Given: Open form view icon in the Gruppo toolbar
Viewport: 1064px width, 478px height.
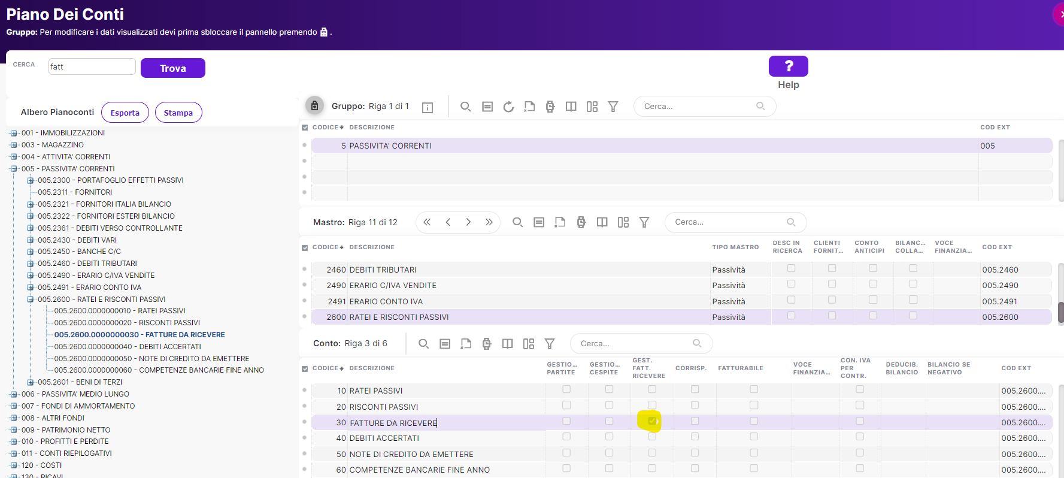Looking at the screenshot, I should tap(487, 107).
